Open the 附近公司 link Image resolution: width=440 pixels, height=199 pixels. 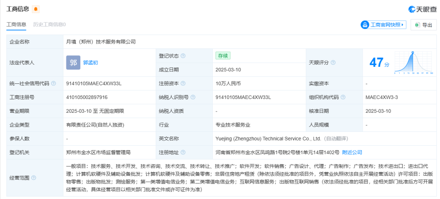[x=352, y=153]
